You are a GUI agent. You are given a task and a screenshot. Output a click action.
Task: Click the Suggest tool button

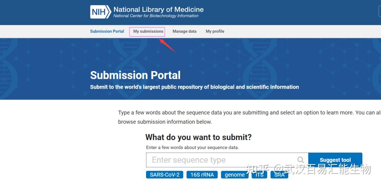click(335, 160)
